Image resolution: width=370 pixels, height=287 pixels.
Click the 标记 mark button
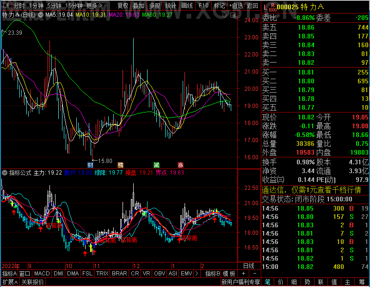[219, 5]
